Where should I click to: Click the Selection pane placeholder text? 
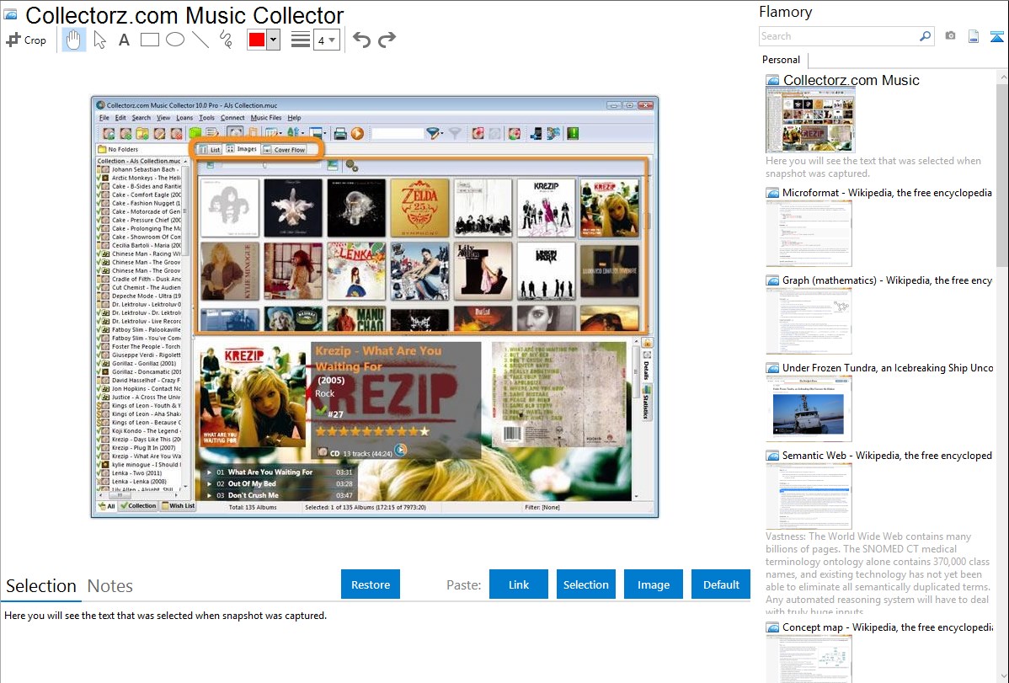(165, 616)
